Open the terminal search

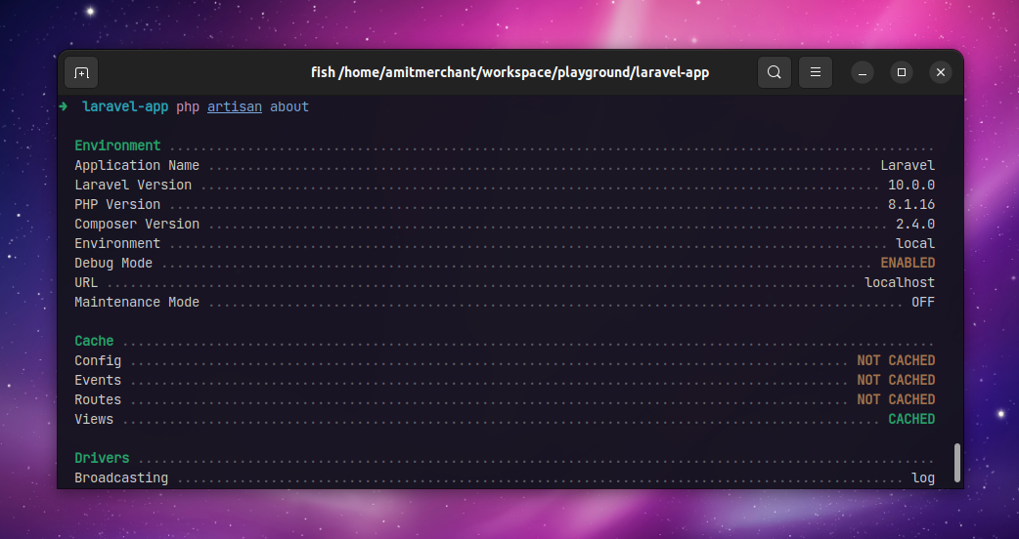point(774,72)
